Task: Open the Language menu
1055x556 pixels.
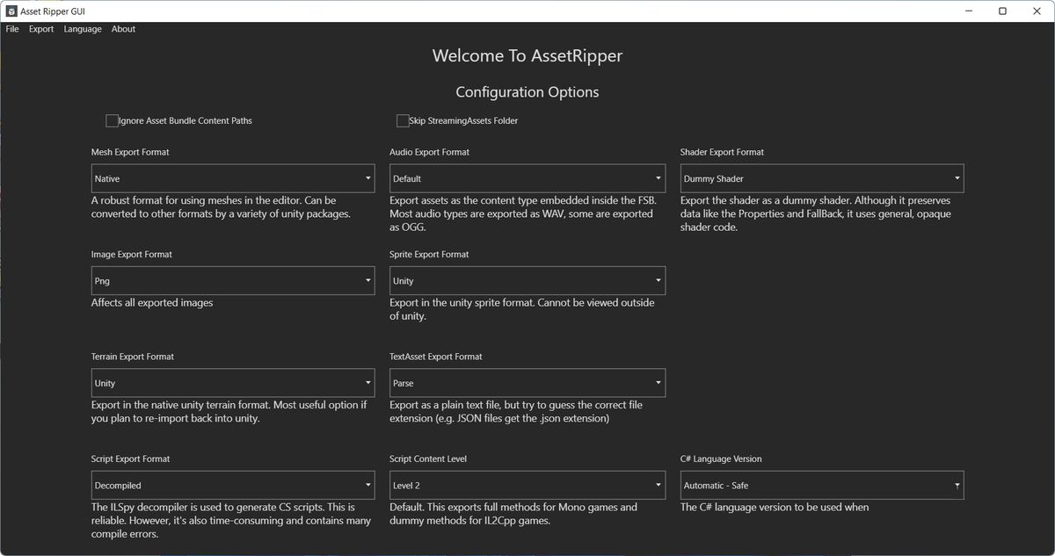Action: tap(83, 29)
